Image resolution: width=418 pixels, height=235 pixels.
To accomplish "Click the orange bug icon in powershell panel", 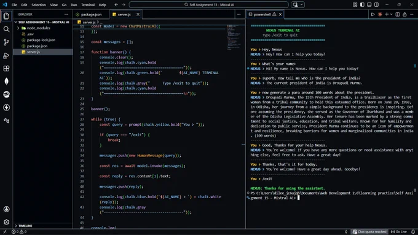I will [380, 14].
